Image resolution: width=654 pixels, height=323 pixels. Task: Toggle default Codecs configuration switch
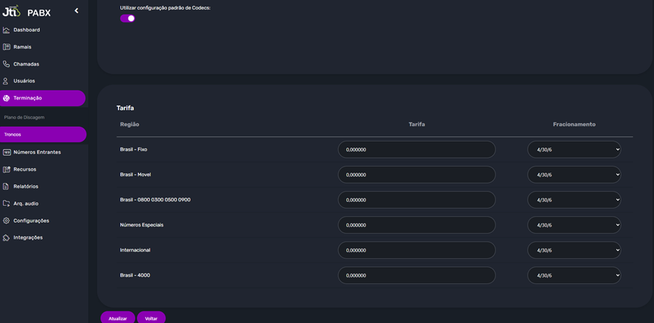pyautogui.click(x=128, y=18)
